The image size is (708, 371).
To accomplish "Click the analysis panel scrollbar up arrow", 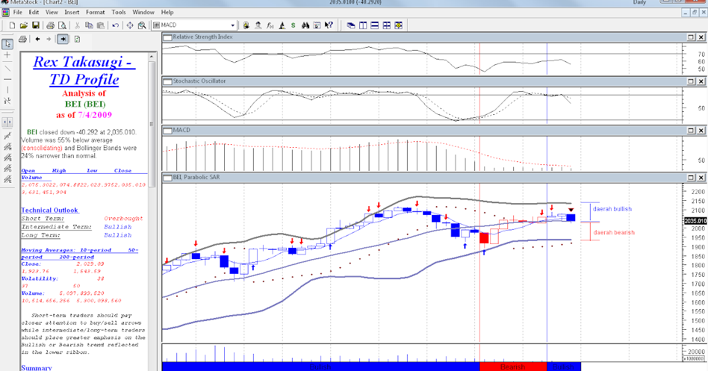I will (x=152, y=56).
